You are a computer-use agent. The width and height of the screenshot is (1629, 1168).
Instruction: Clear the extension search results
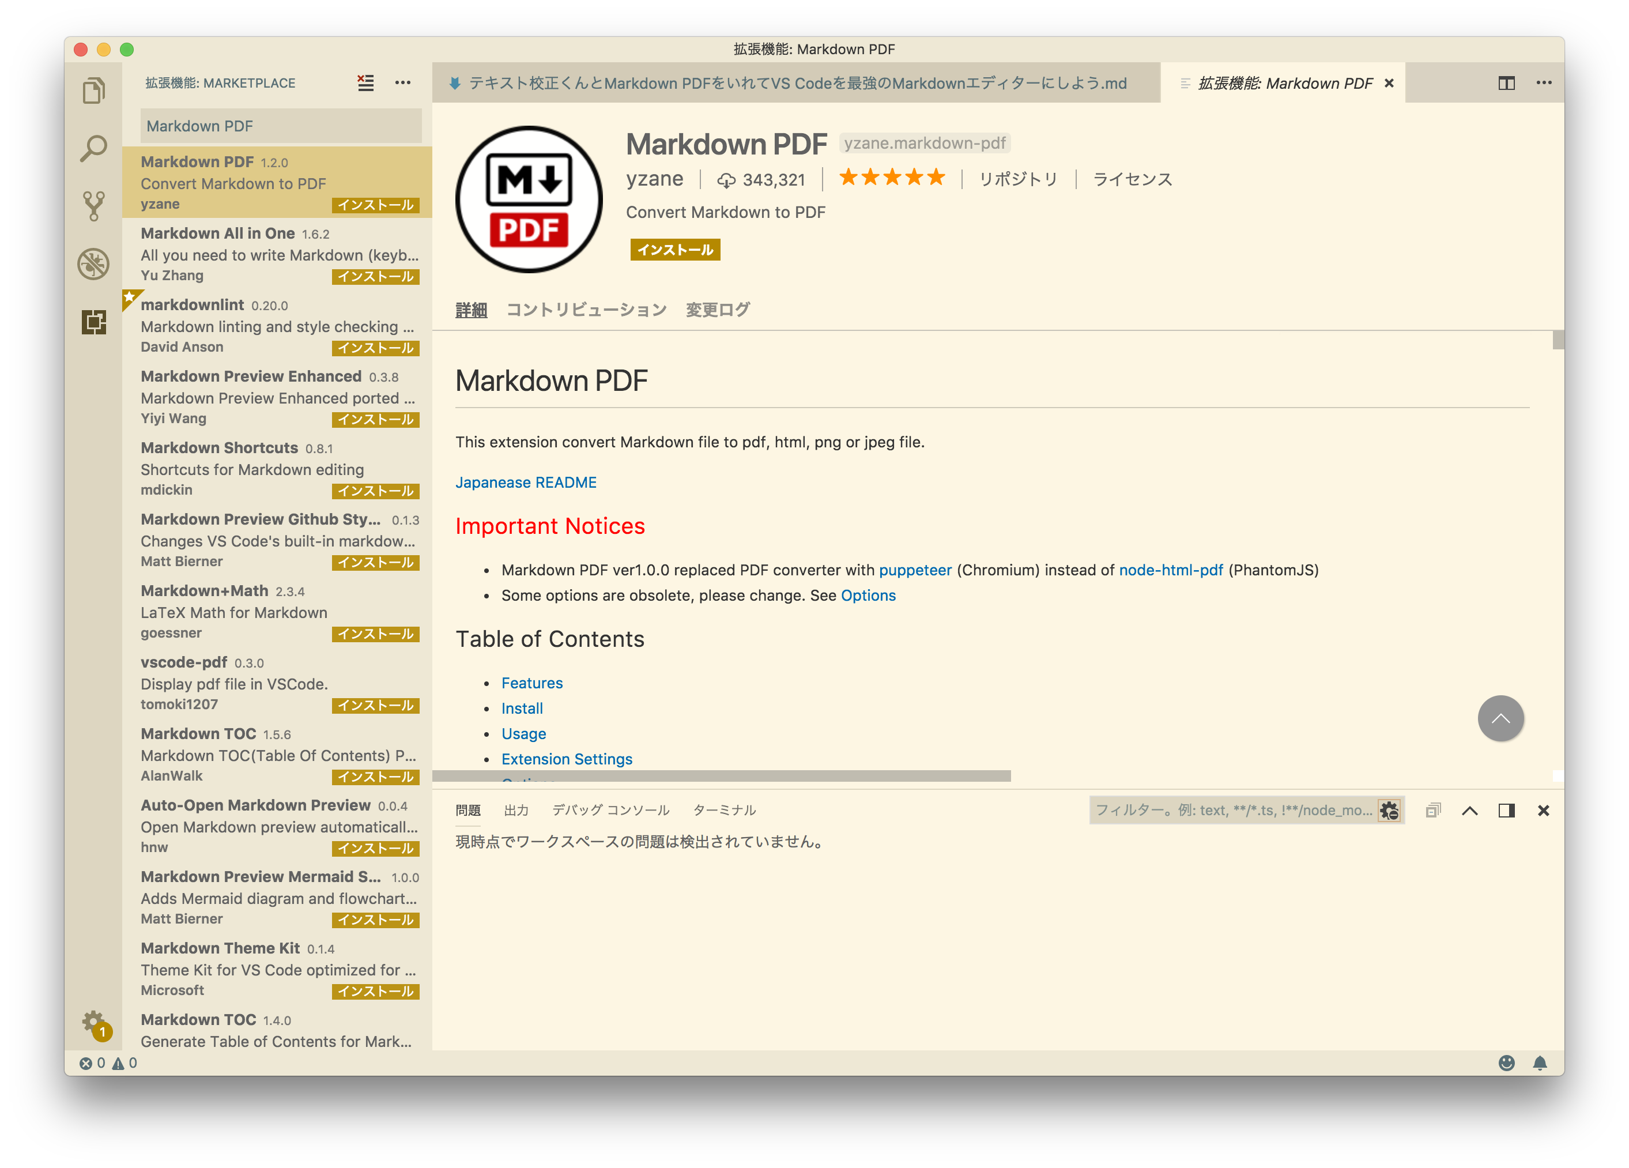pyautogui.click(x=365, y=82)
